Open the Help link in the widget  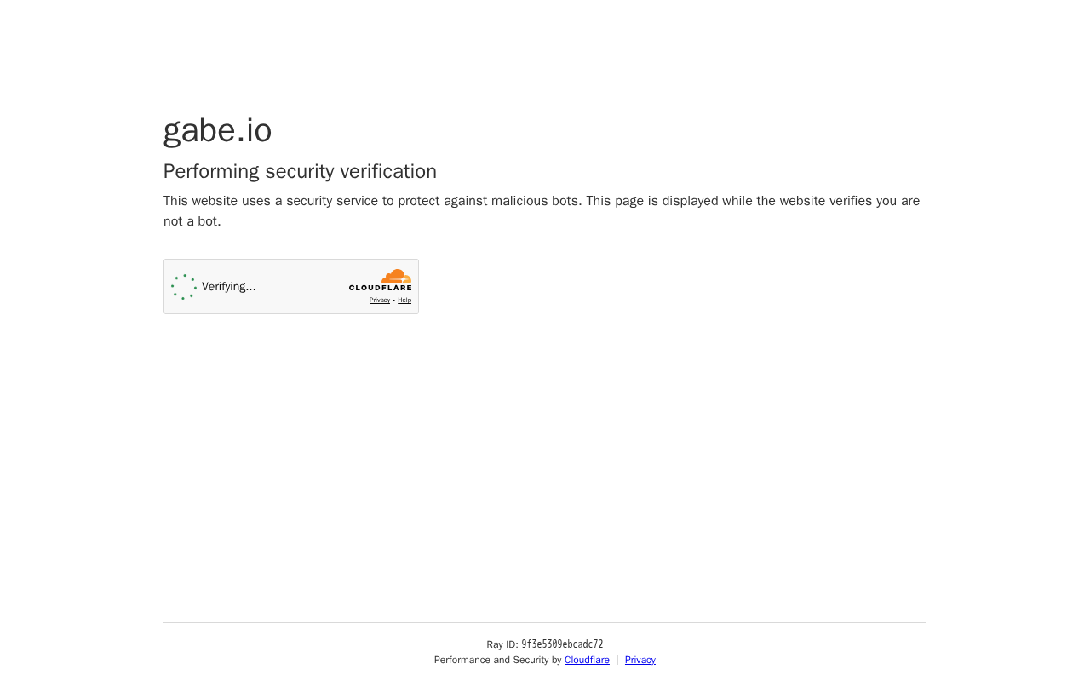tap(404, 300)
